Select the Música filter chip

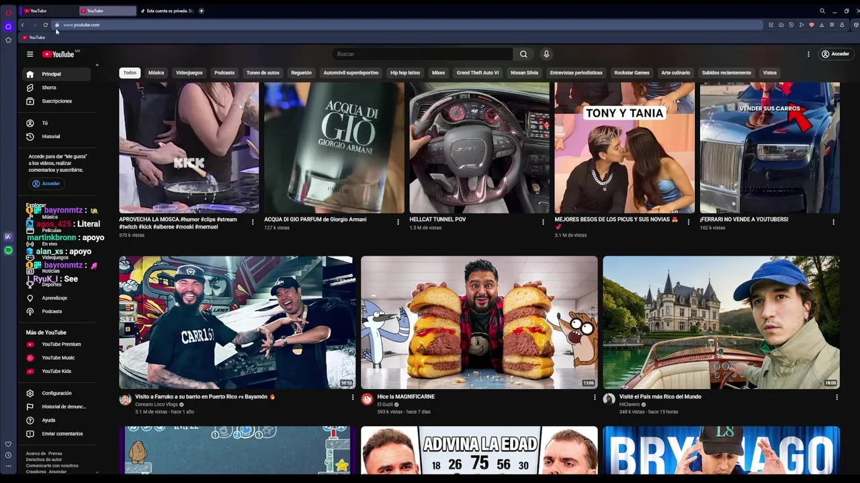coord(156,72)
